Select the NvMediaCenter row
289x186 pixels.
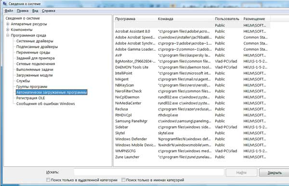coord(192,103)
